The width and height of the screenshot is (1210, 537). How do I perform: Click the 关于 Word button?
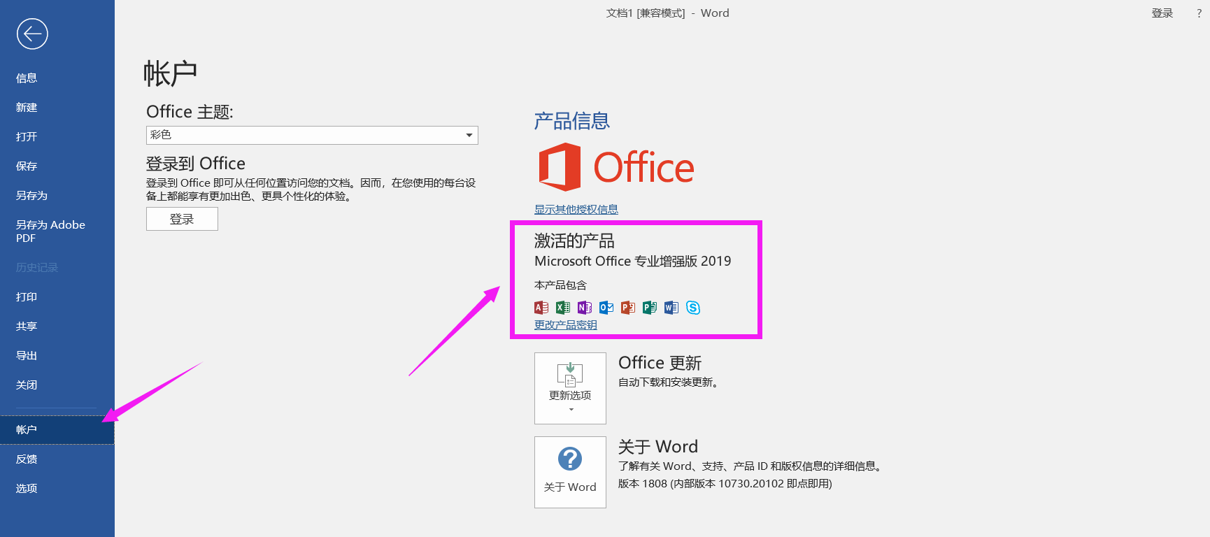(570, 472)
